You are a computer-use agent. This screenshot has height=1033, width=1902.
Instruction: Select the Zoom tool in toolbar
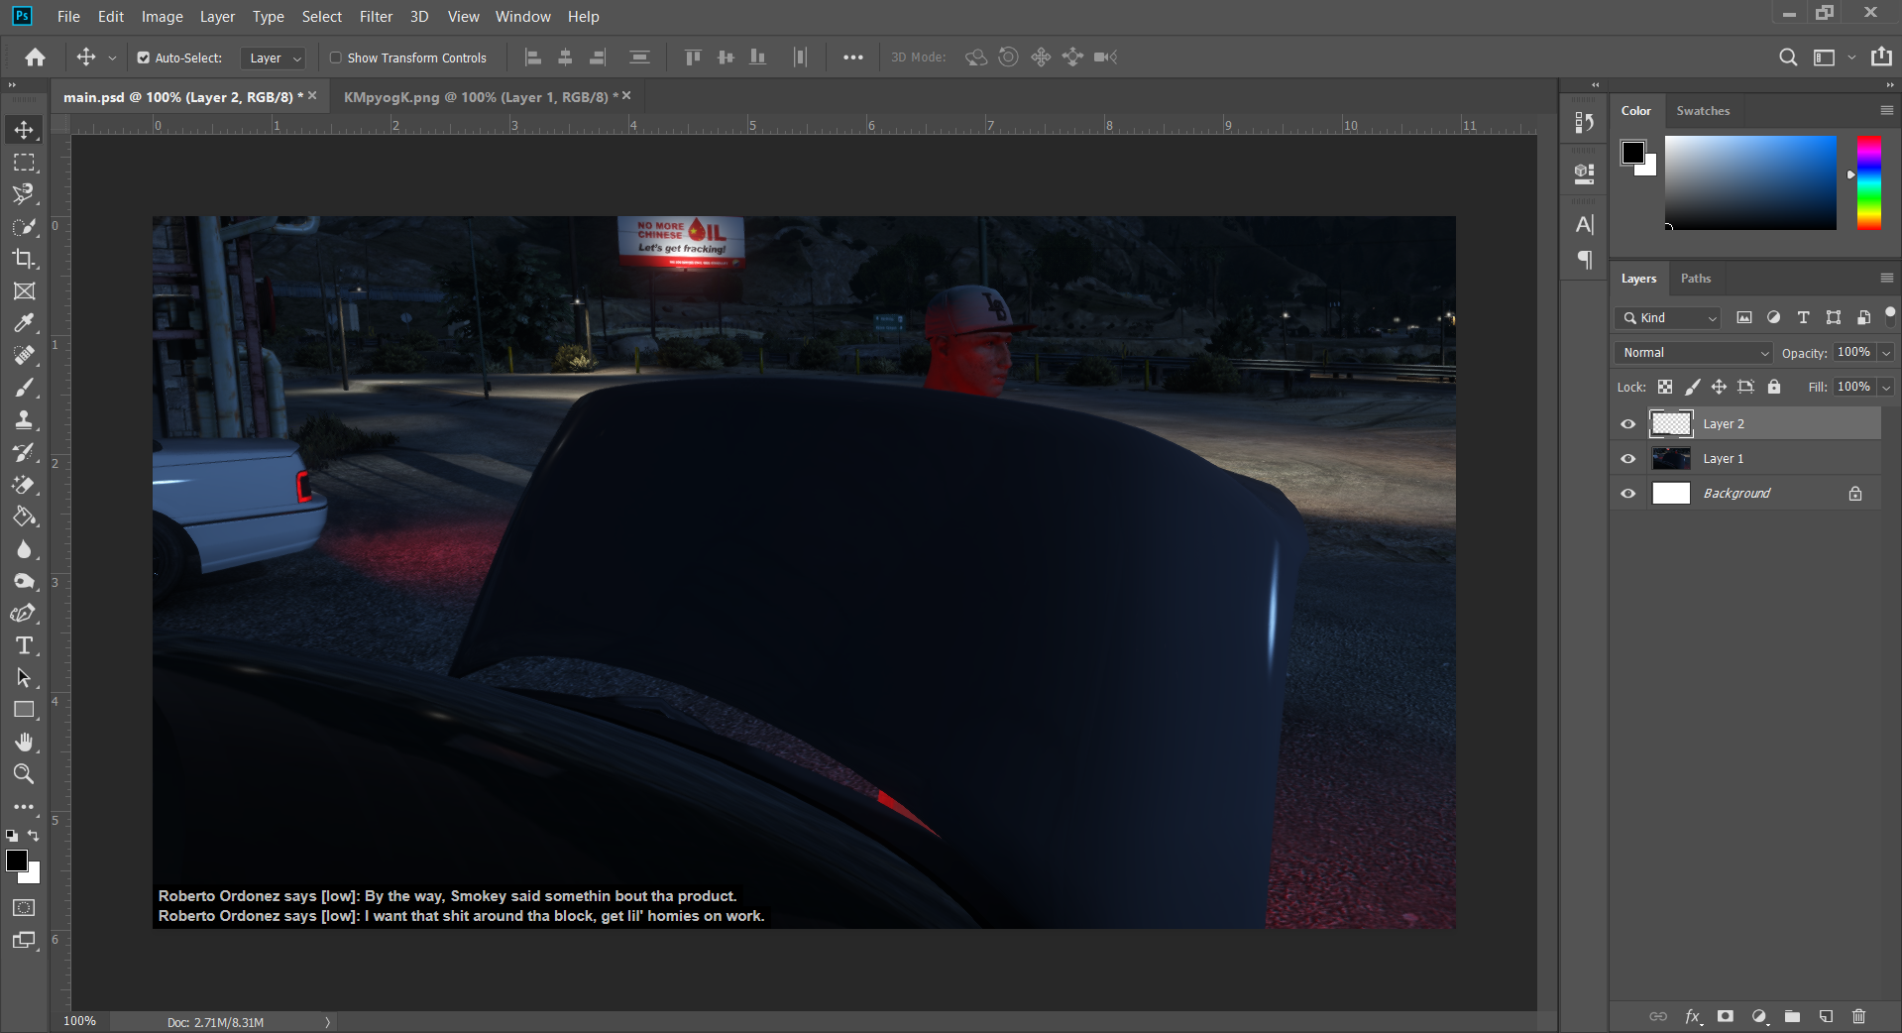(x=24, y=774)
